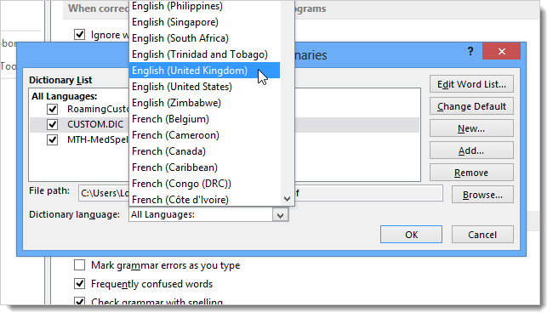Toggle the Ignore words checkbox in Options window
Viewport: 553px width, 318px height.
79,35
